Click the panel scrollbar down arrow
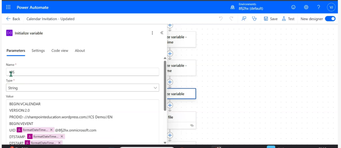The image size is (341, 148). click(165, 143)
